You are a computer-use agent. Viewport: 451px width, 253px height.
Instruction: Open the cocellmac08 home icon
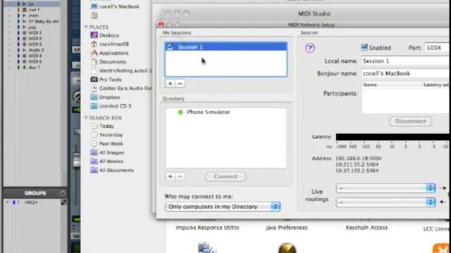tap(94, 44)
